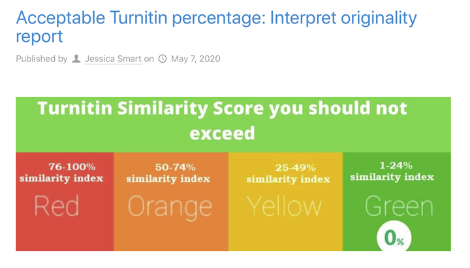470x268 pixels.
Task: Click the word Orange in the chart
Action: coord(170,208)
